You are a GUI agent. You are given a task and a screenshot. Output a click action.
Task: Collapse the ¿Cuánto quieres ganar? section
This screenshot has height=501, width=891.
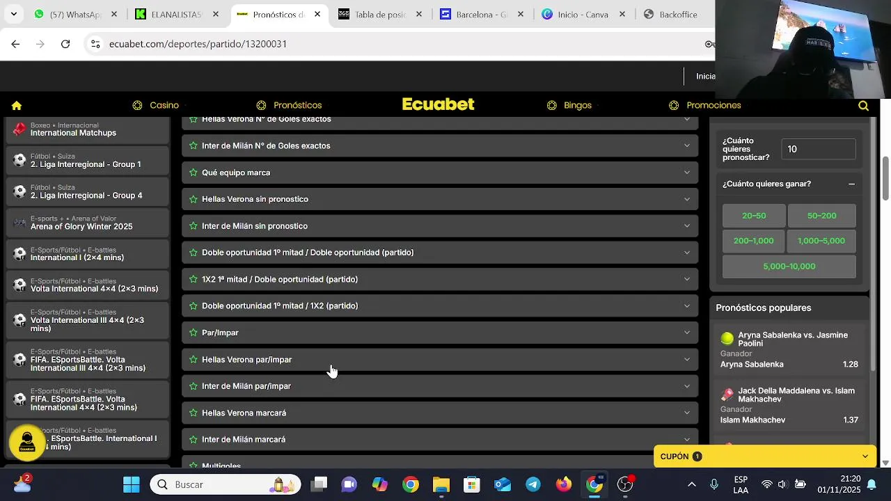pos(851,184)
